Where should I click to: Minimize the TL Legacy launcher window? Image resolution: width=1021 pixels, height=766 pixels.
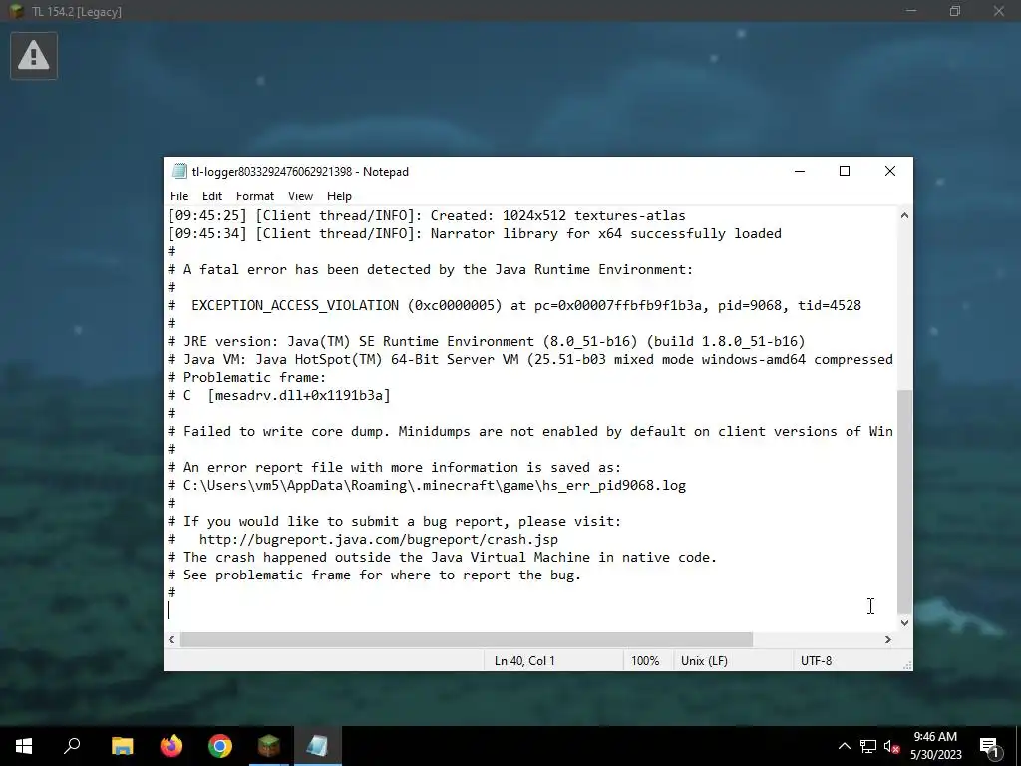point(911,11)
